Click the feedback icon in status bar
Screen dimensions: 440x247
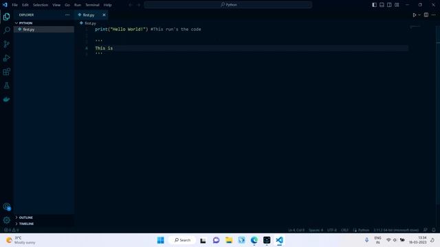426,230
